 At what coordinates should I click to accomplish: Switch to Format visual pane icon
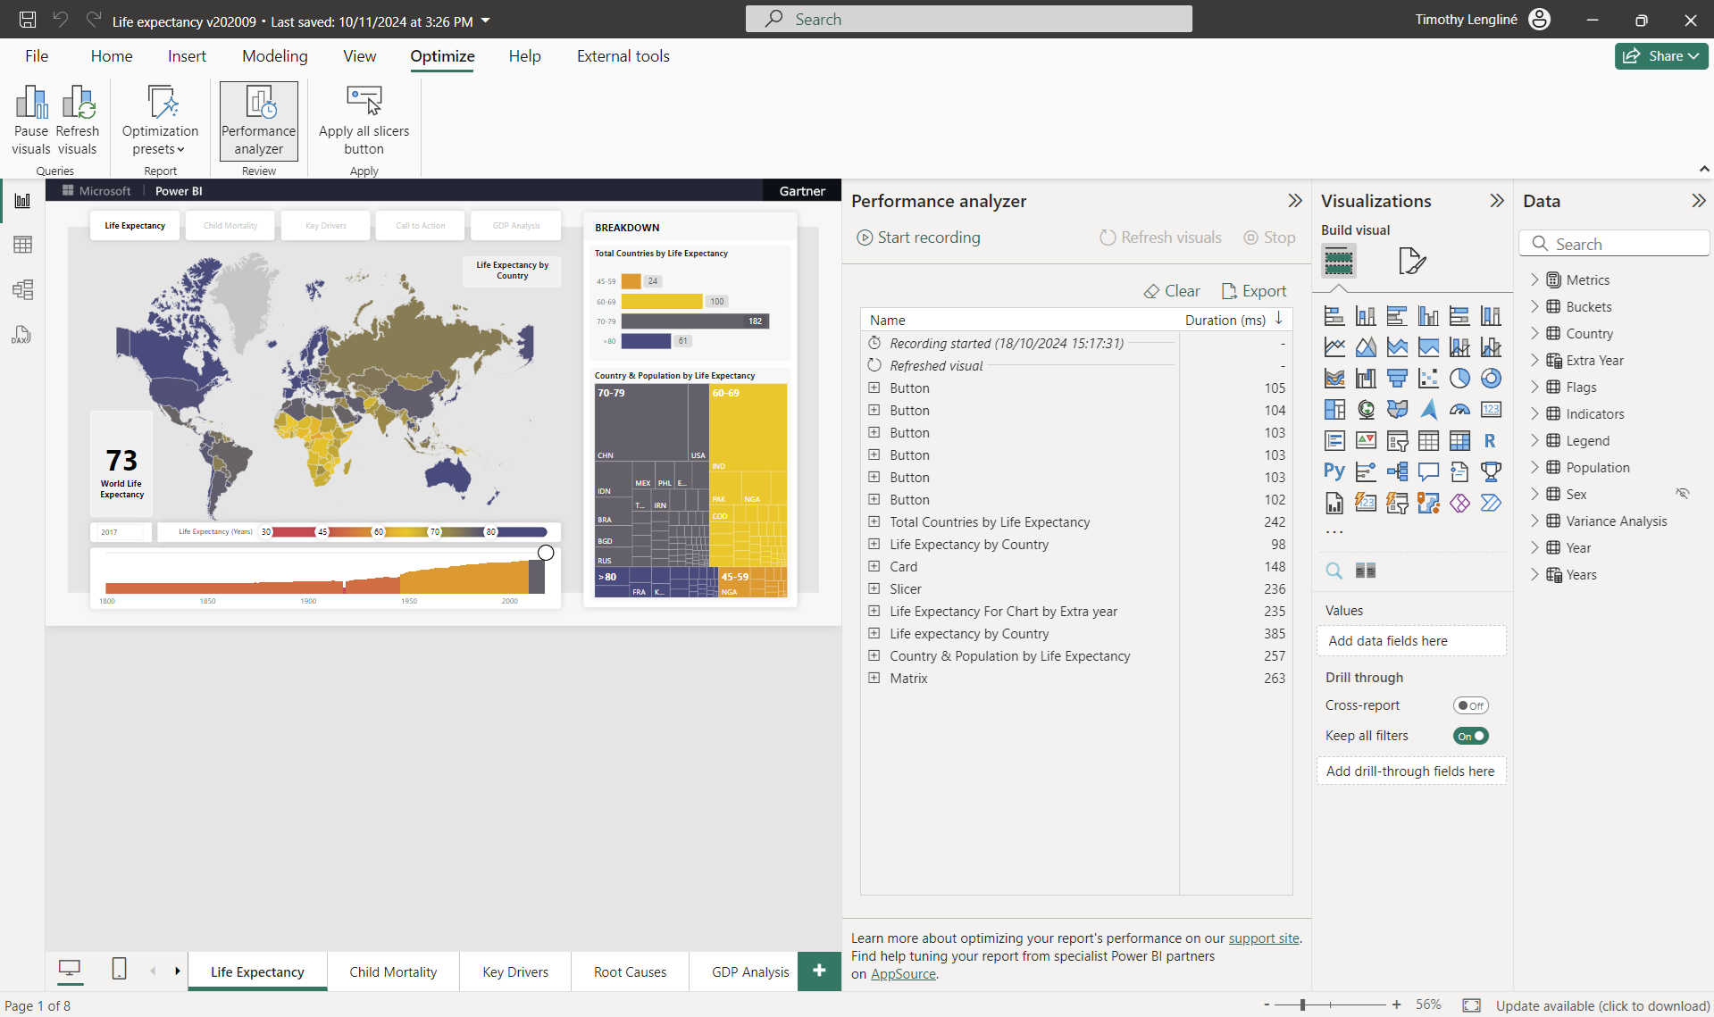[x=1411, y=261]
